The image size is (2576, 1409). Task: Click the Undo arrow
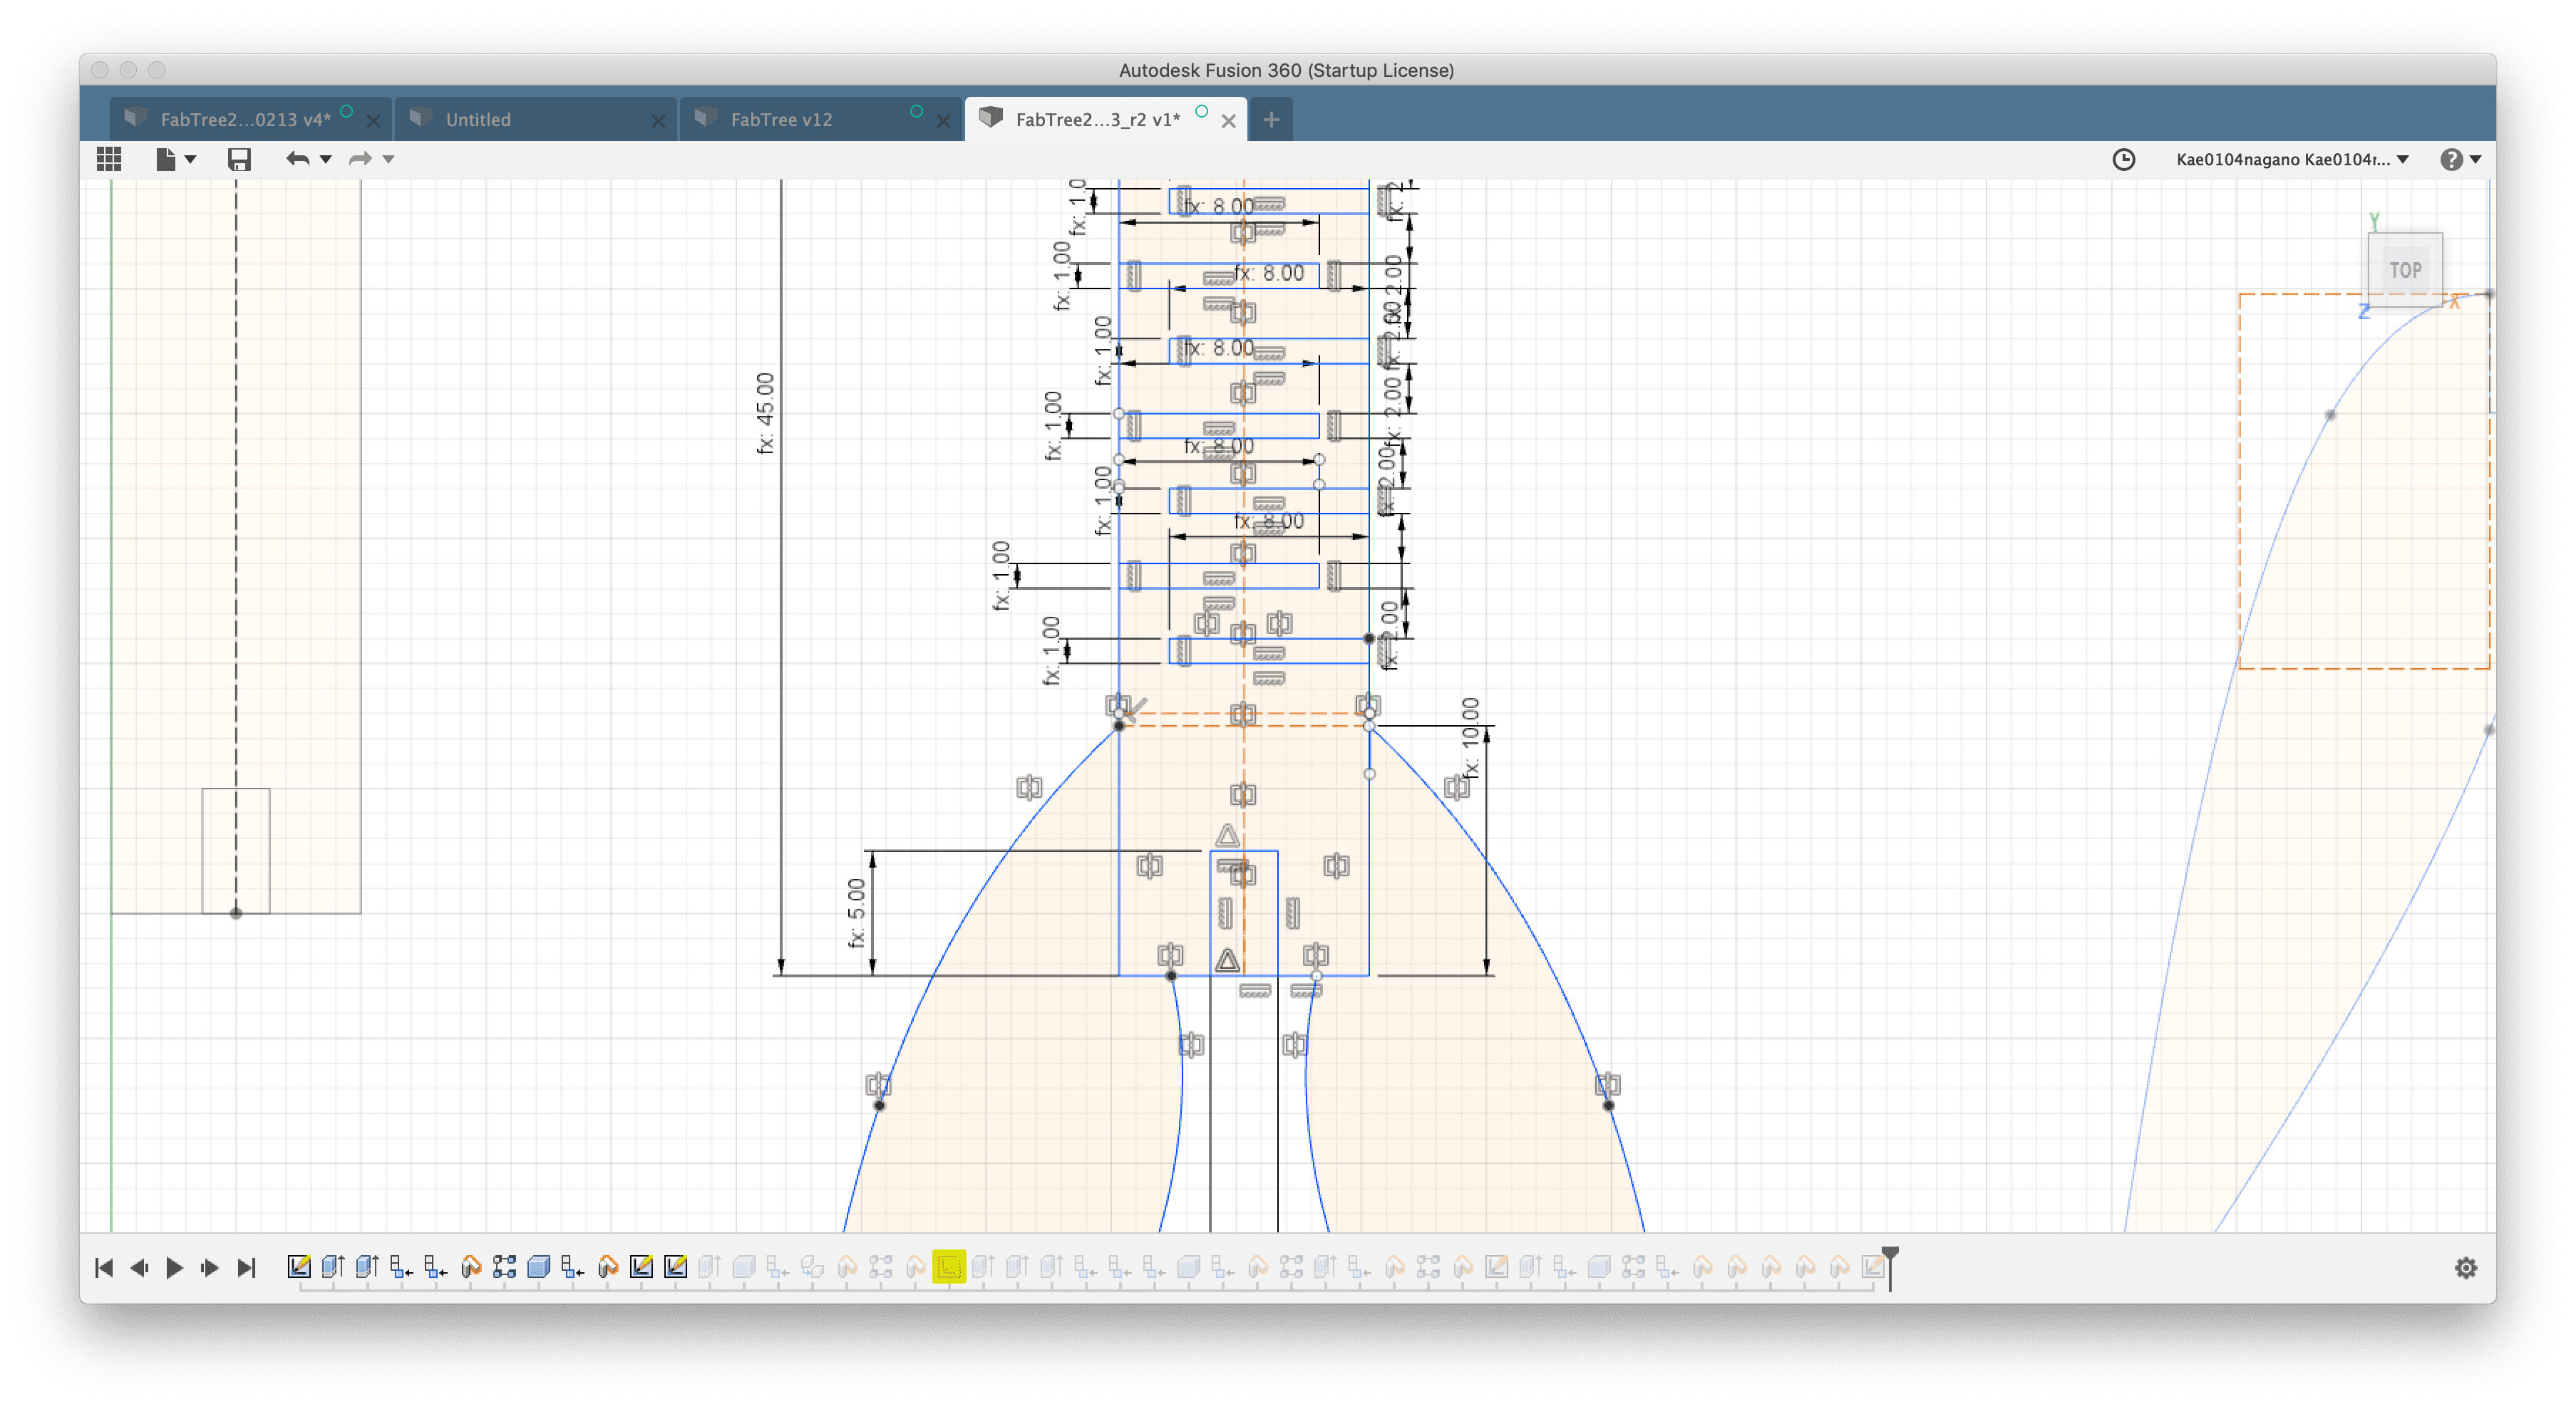pyautogui.click(x=297, y=159)
